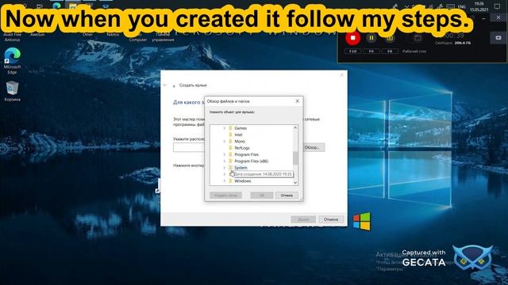Click the Games folder icon in tree
The width and height of the screenshot is (508, 285).
coord(230,128)
